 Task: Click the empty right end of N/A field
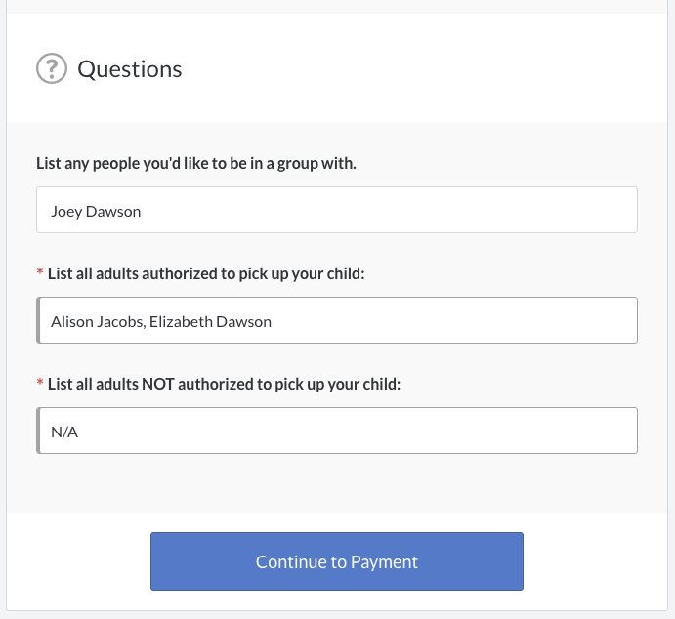(x=586, y=431)
